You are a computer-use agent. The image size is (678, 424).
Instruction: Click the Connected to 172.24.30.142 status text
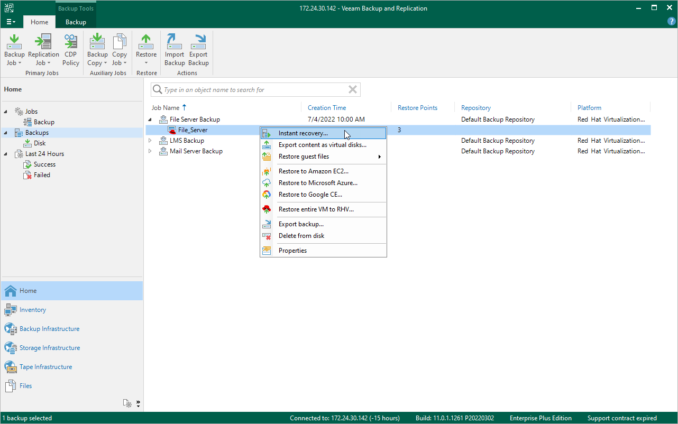[x=345, y=418]
